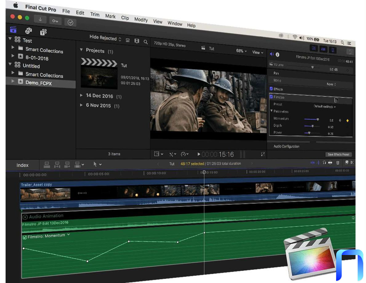Adjust the Volume slider handle
This screenshot has height=283, width=366.
(x=312, y=67)
